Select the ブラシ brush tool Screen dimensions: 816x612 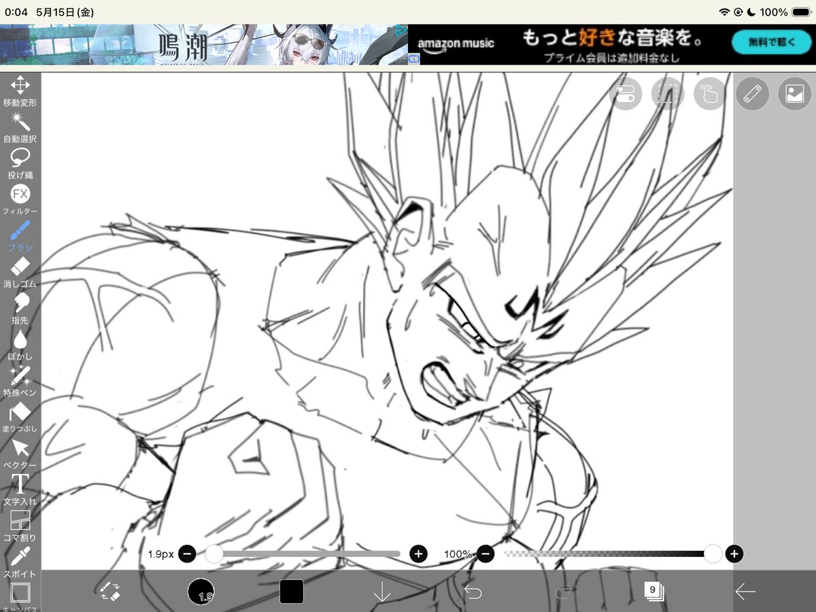point(20,236)
